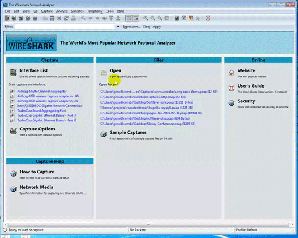298x238 pixels.
Task: Edit display filters toolbar icon
Action: point(184,18)
